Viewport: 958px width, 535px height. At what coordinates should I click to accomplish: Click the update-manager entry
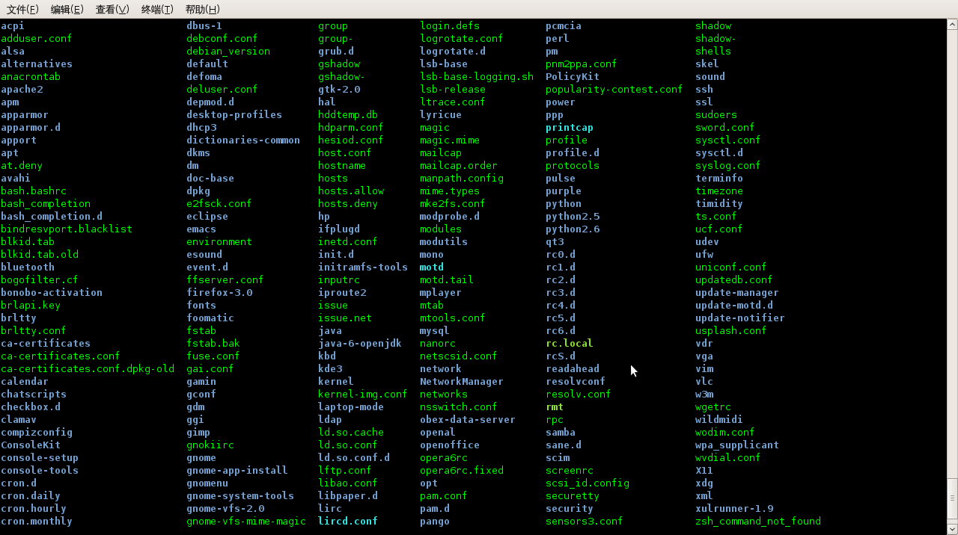(737, 292)
